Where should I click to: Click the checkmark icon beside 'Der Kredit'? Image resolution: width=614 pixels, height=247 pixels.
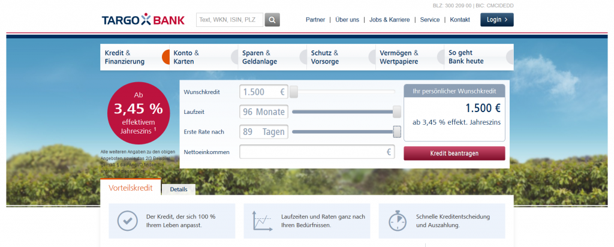point(128,221)
